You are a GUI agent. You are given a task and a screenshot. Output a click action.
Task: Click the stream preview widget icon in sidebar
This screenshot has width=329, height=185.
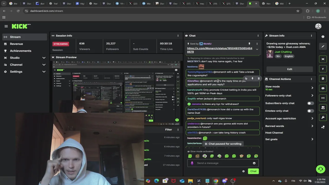[323, 59]
